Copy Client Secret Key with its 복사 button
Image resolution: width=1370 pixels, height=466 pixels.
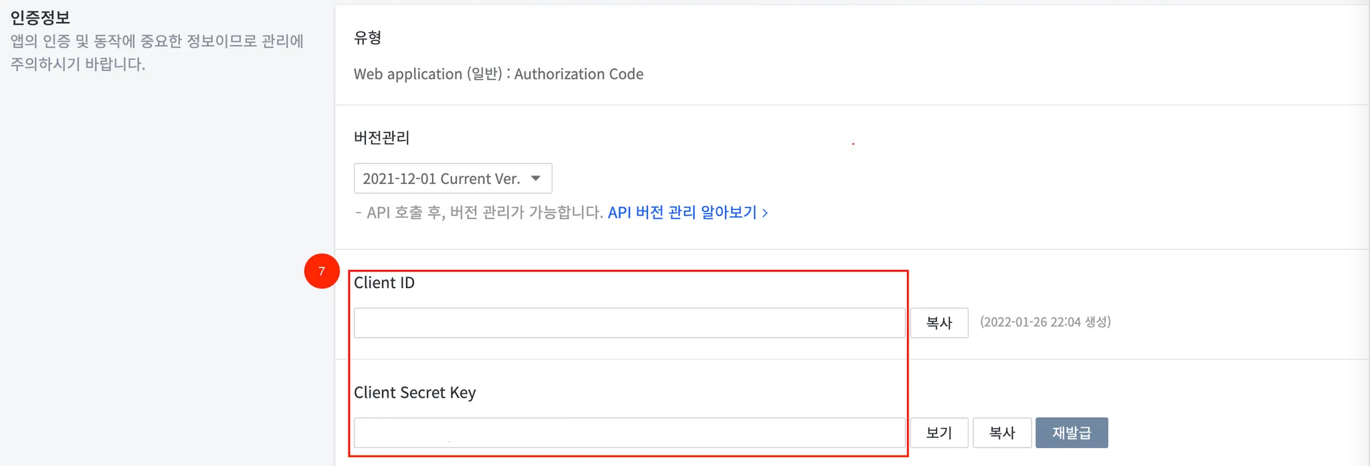pos(1001,433)
